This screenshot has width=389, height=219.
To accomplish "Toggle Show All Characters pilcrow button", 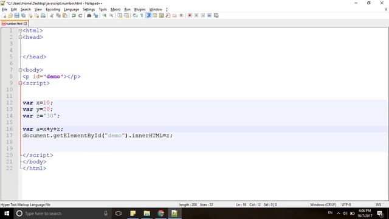I will click(x=142, y=15).
